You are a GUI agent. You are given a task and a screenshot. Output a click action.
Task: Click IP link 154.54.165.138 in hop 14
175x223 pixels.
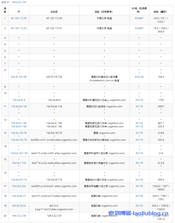[x=19, y=153]
